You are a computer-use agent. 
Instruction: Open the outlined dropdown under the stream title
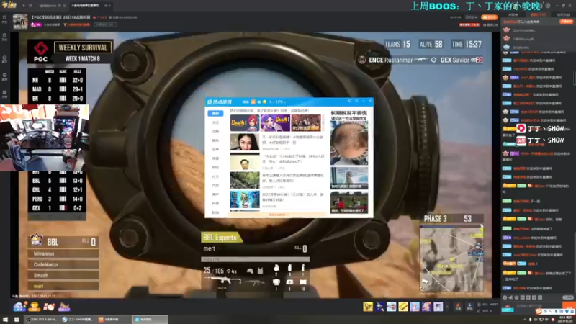(105, 24)
